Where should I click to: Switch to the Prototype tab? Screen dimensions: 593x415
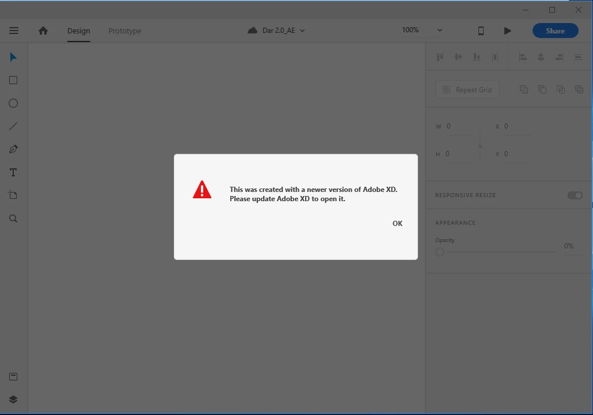click(125, 31)
